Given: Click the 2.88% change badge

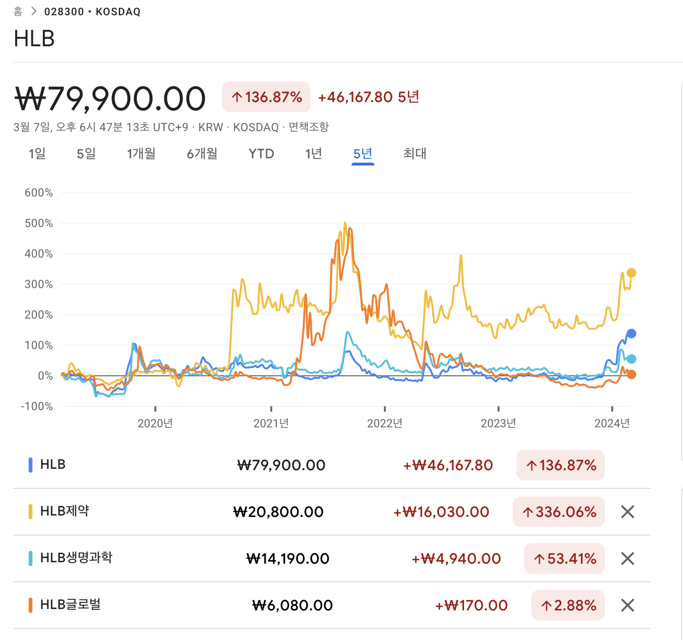Looking at the screenshot, I should (568, 605).
